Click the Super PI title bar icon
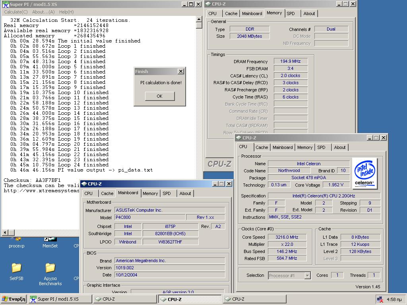407x305 pixels. pyautogui.click(x=5, y=4)
